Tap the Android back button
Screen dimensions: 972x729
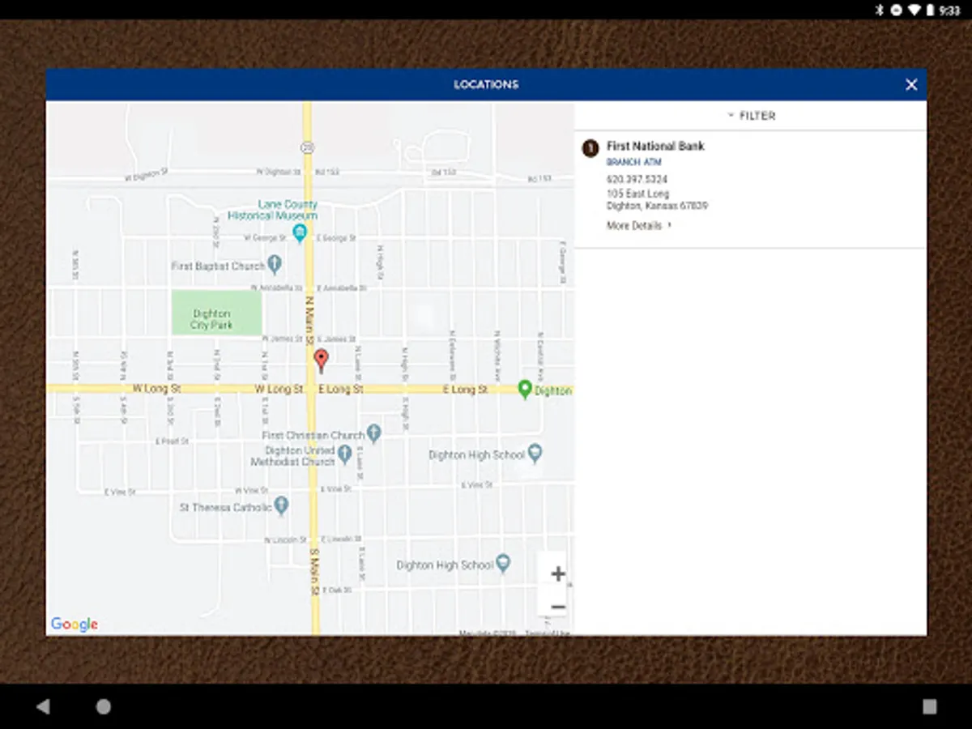coord(43,707)
